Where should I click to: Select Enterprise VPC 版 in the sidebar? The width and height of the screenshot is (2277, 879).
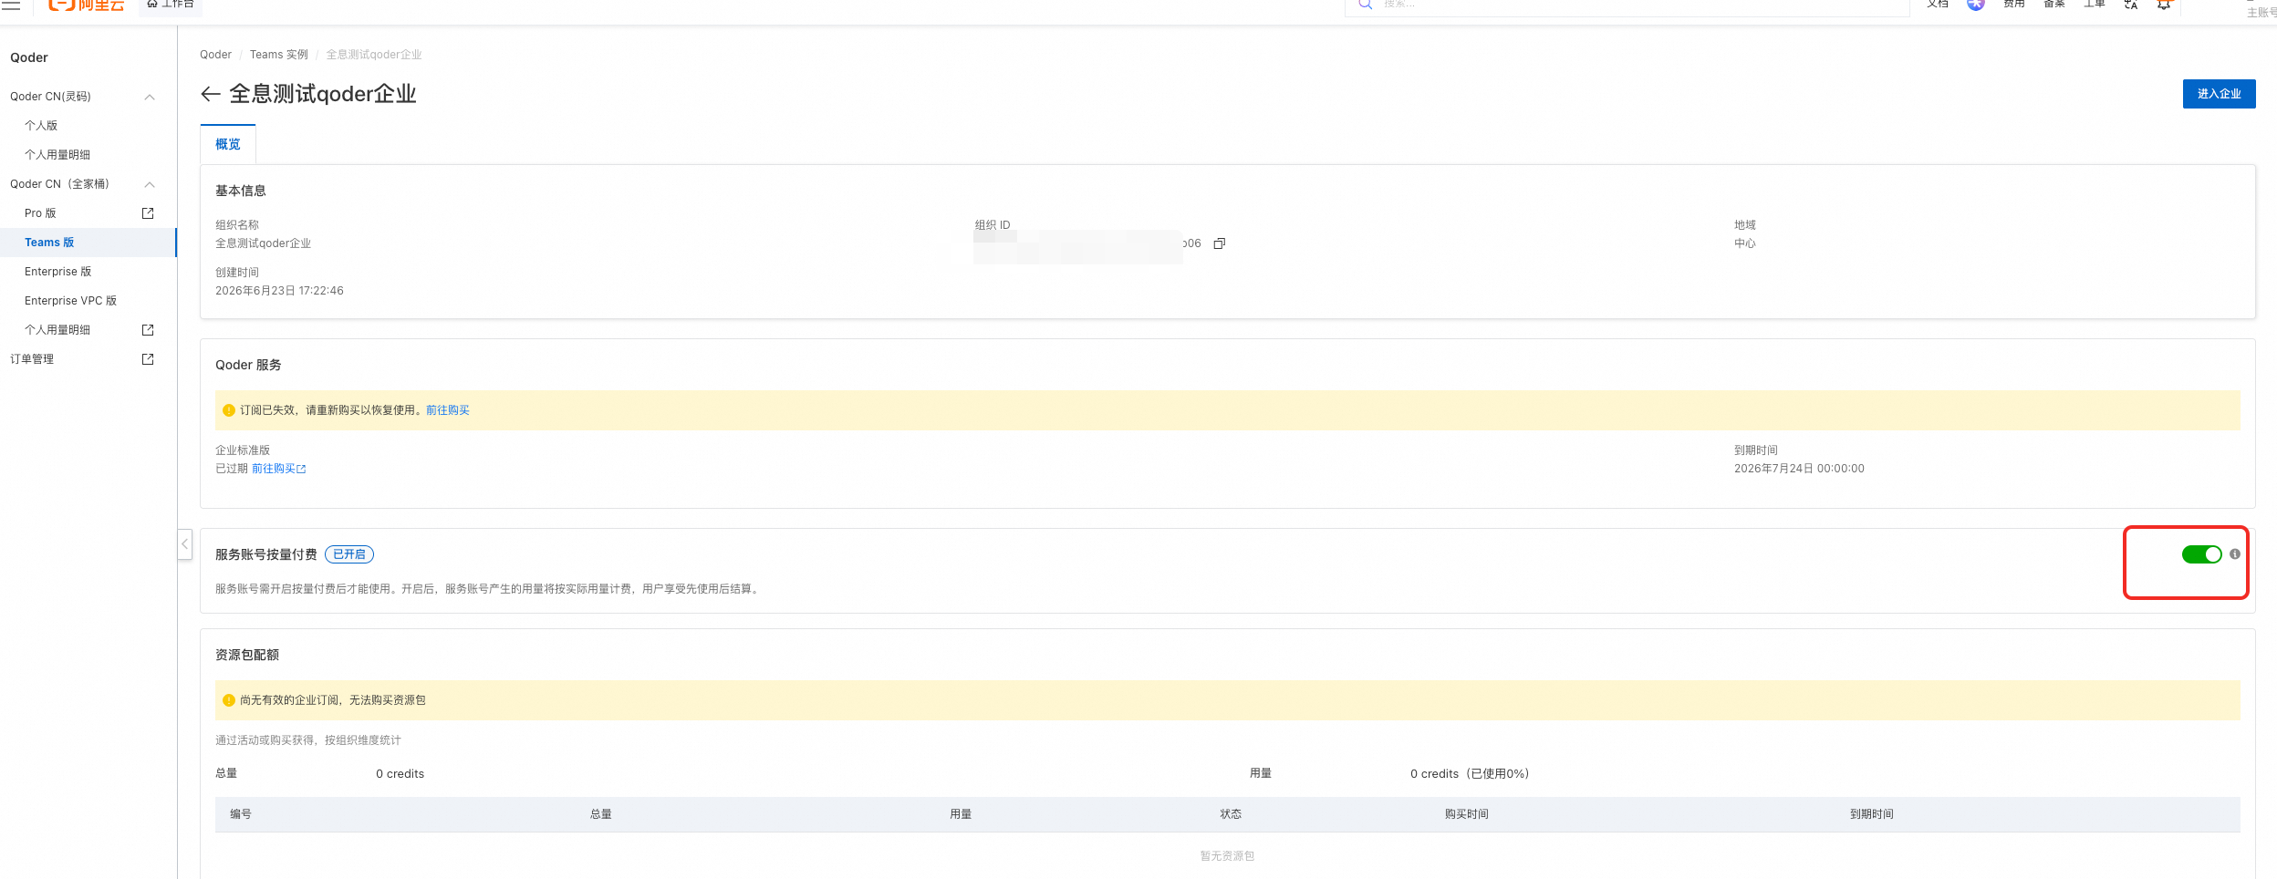click(71, 301)
